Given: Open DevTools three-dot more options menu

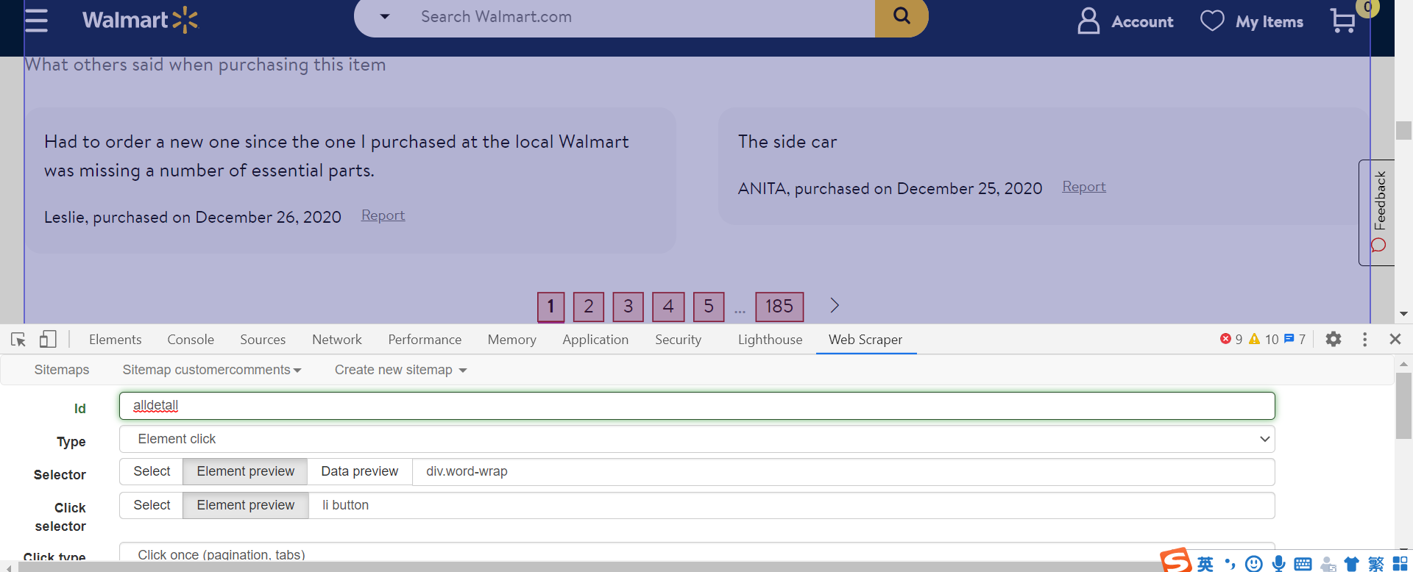Looking at the screenshot, I should 1364,339.
